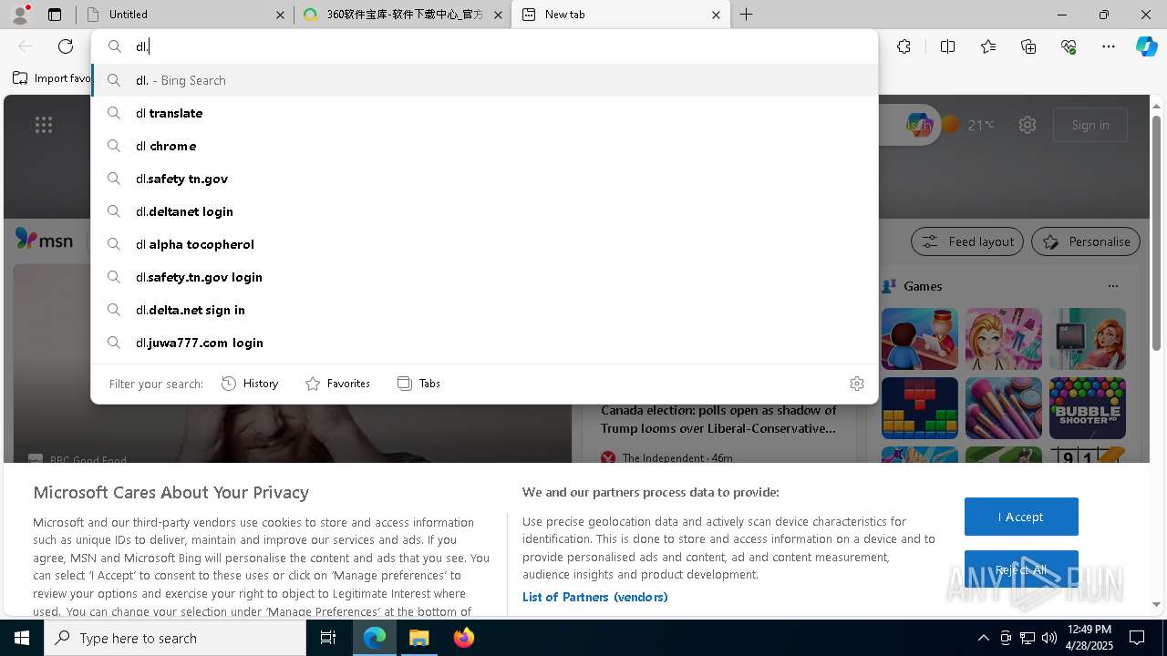Select 'dl.safety.tn.gov login' suggestion

484,277
